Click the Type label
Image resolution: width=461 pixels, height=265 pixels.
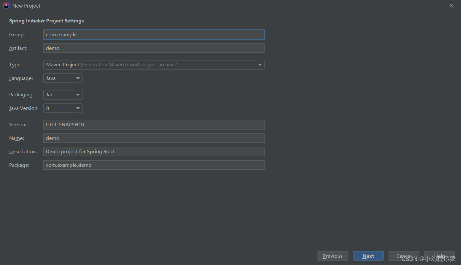pos(15,65)
